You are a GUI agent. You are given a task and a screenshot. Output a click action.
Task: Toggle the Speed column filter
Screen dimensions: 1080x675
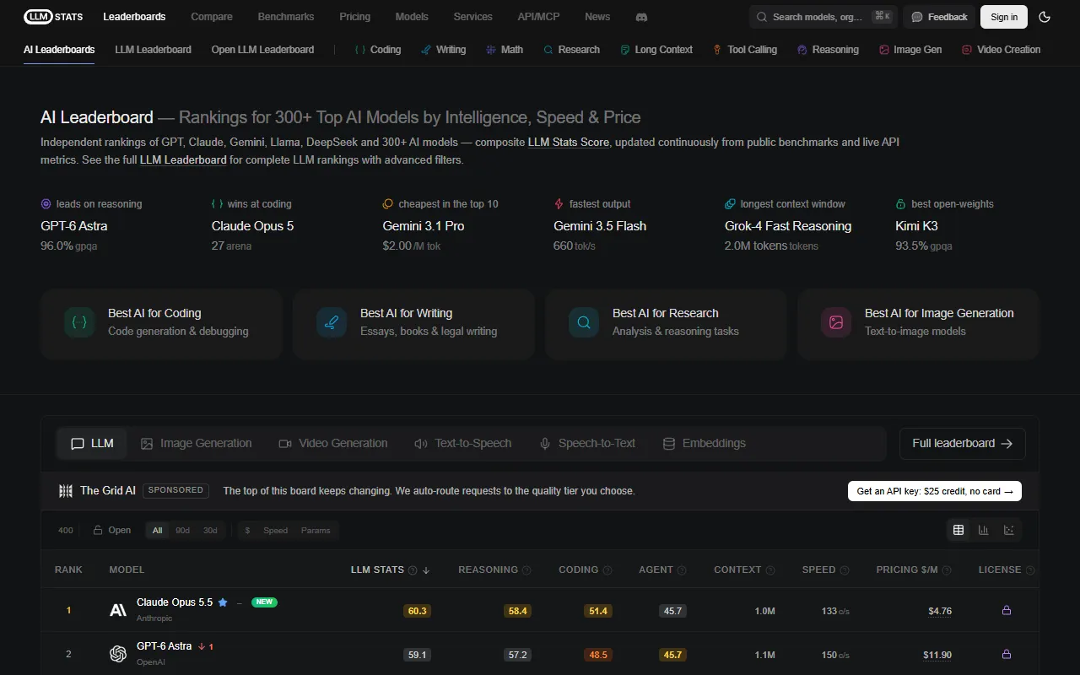[275, 530]
